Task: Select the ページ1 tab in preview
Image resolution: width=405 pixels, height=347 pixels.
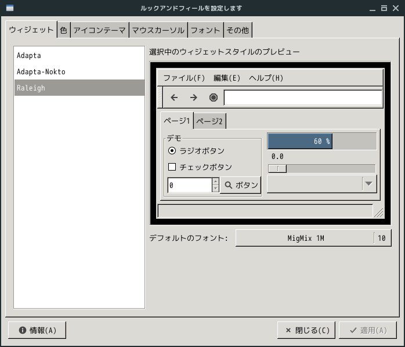Action: coord(176,120)
